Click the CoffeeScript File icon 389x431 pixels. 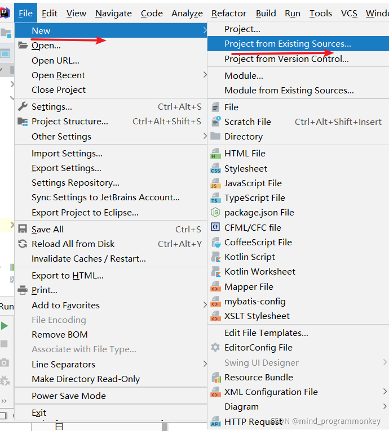click(x=216, y=242)
